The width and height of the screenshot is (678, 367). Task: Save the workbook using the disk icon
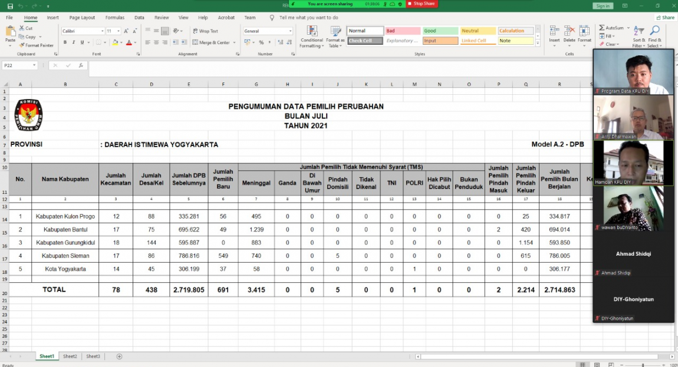9,6
